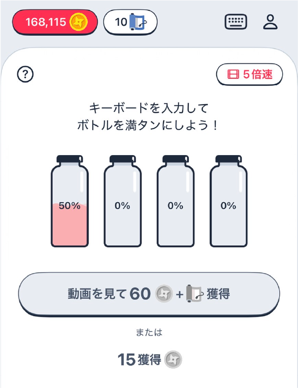Click the キーボードを入力して instruction text
This screenshot has width=298, height=388.
(149, 107)
